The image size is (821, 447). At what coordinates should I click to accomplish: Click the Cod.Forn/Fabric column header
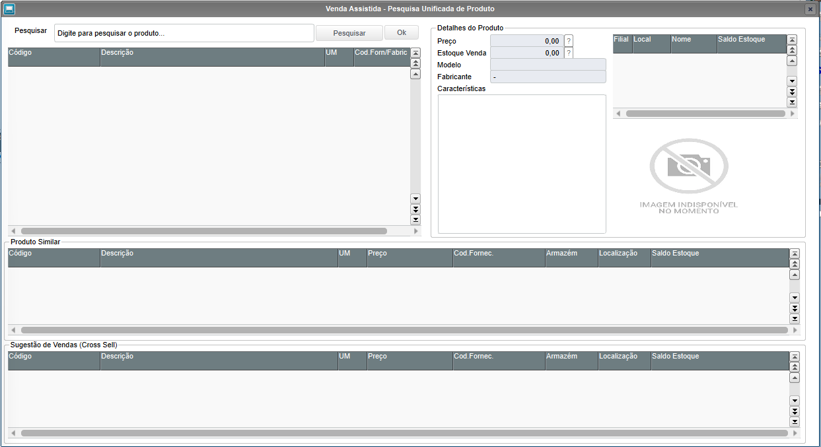(x=382, y=57)
